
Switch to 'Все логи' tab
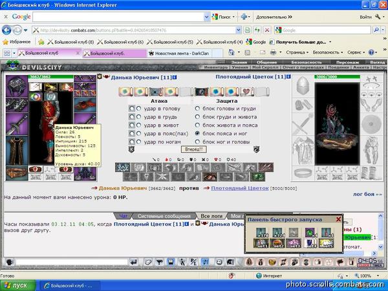[x=211, y=216]
